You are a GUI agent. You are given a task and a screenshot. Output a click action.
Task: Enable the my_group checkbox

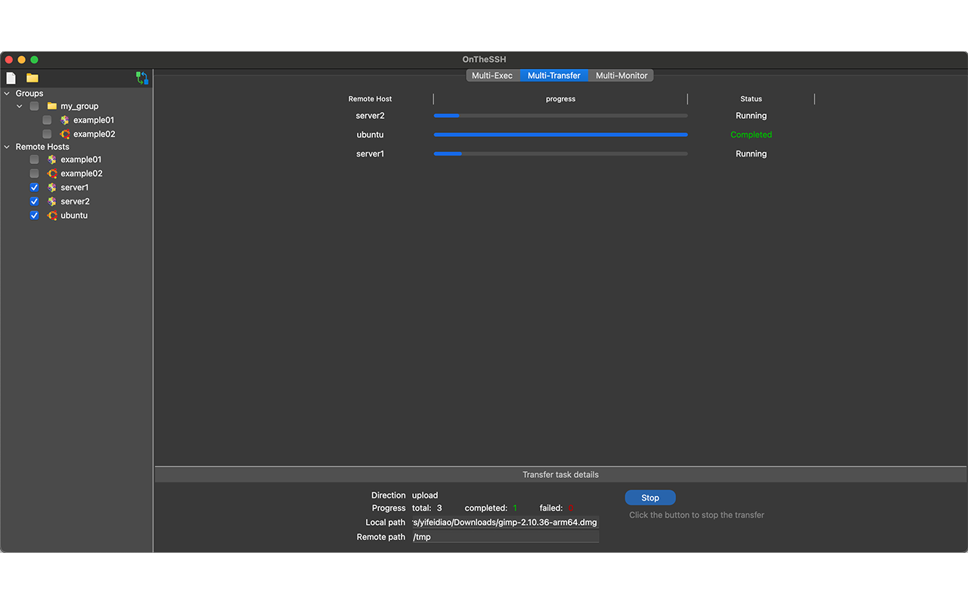pos(34,106)
